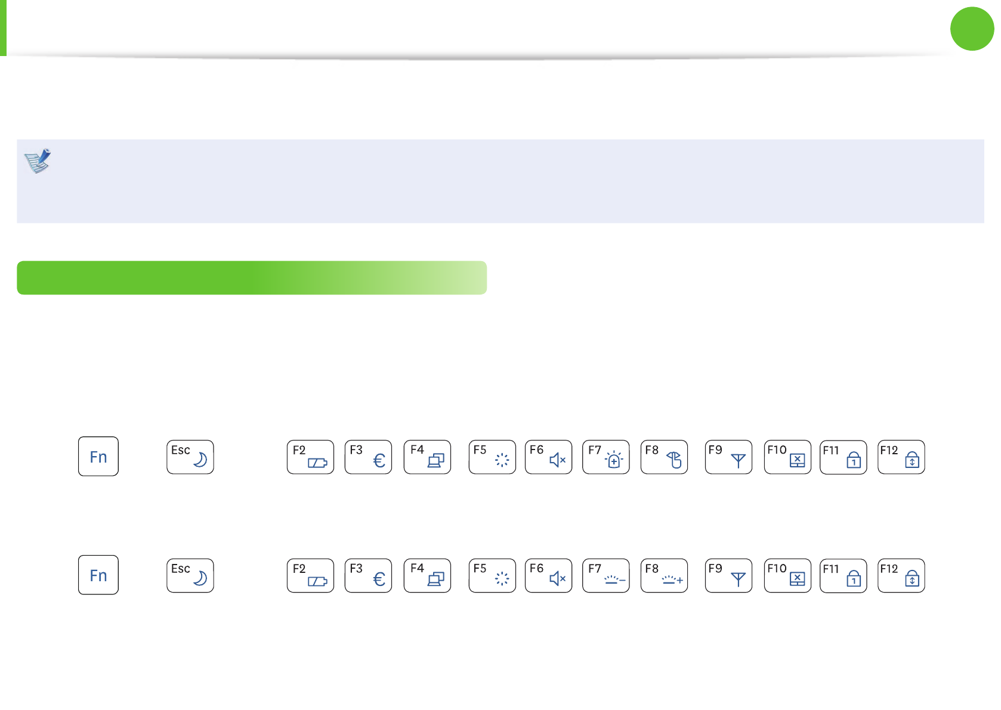Click the F2 battery key in the upper row
Viewport: 1001px width, 710px height.
pyautogui.click(x=310, y=457)
